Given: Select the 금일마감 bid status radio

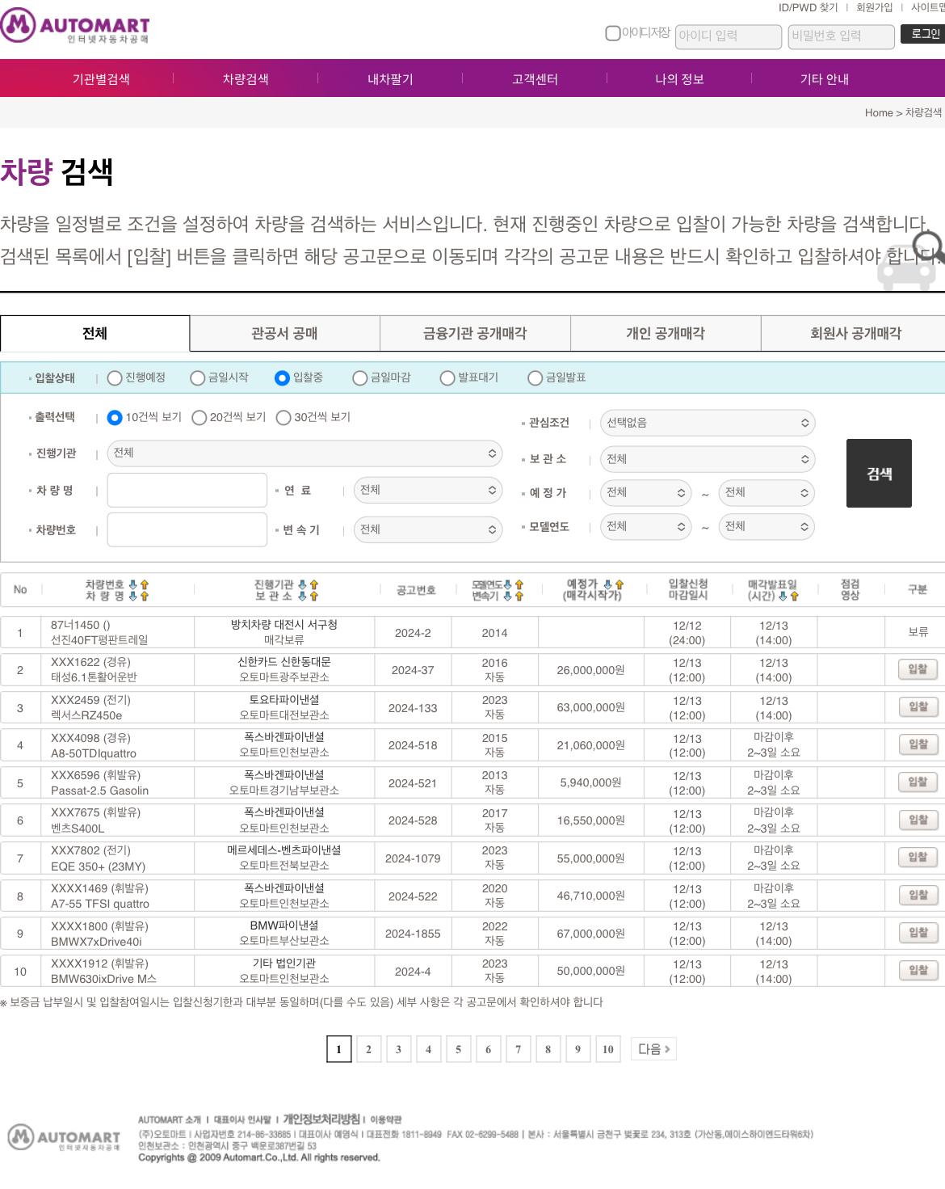Looking at the screenshot, I should [x=360, y=378].
